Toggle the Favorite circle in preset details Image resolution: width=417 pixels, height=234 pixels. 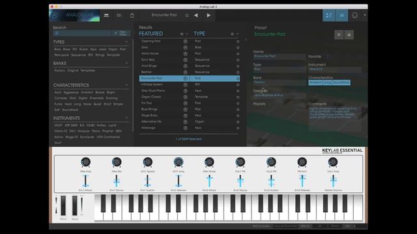[x=328, y=57]
